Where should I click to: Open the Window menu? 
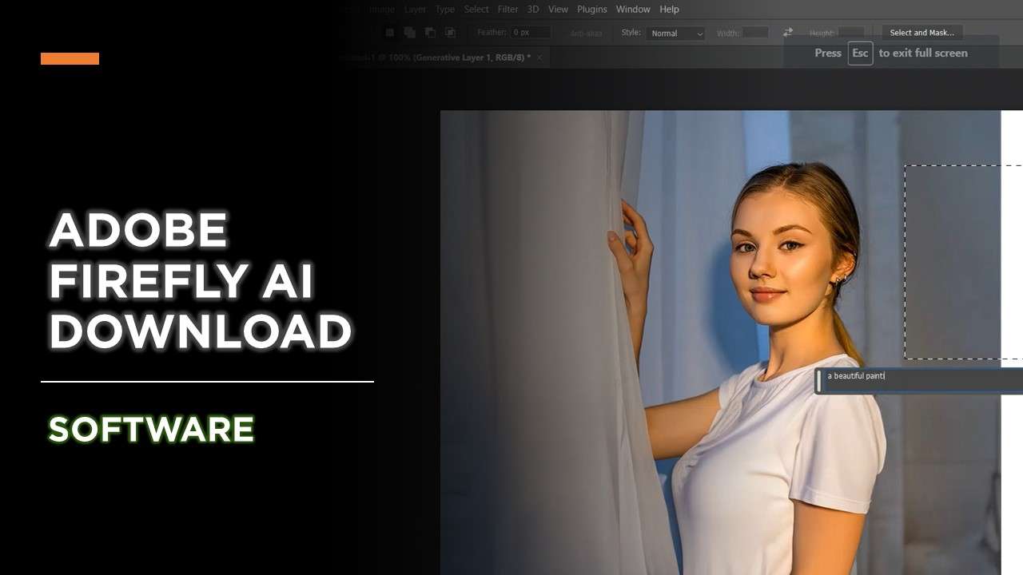tap(633, 10)
